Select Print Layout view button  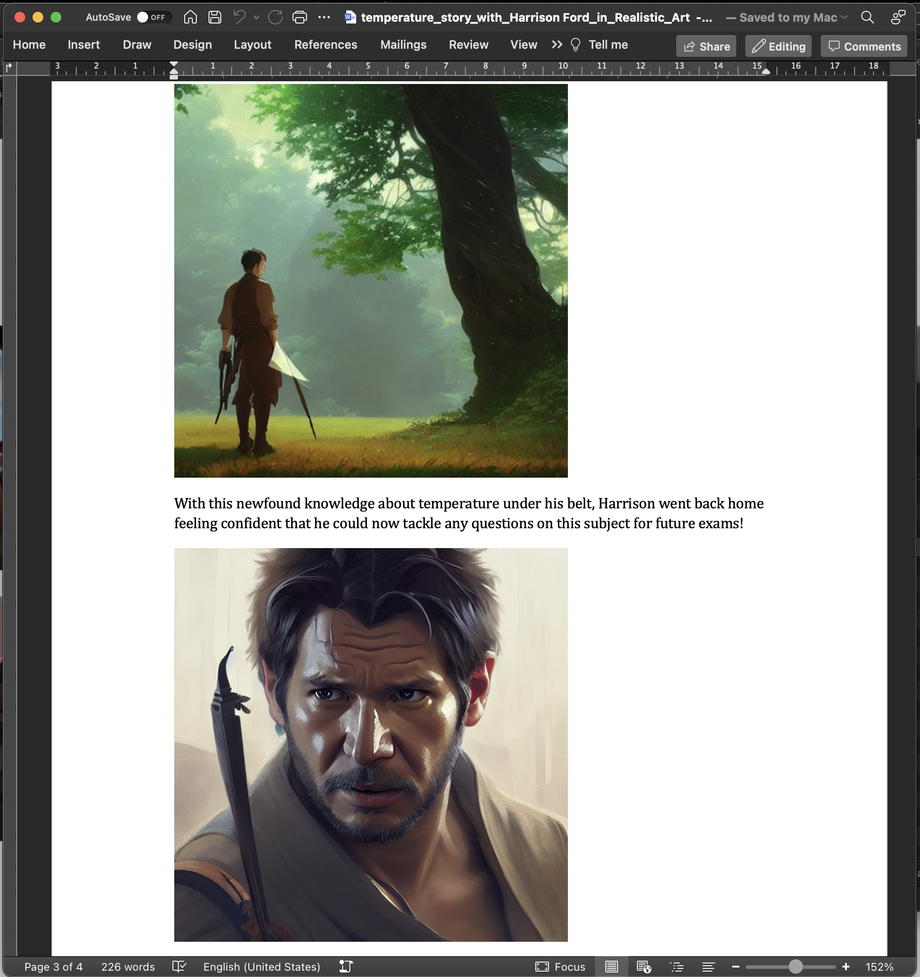[611, 966]
